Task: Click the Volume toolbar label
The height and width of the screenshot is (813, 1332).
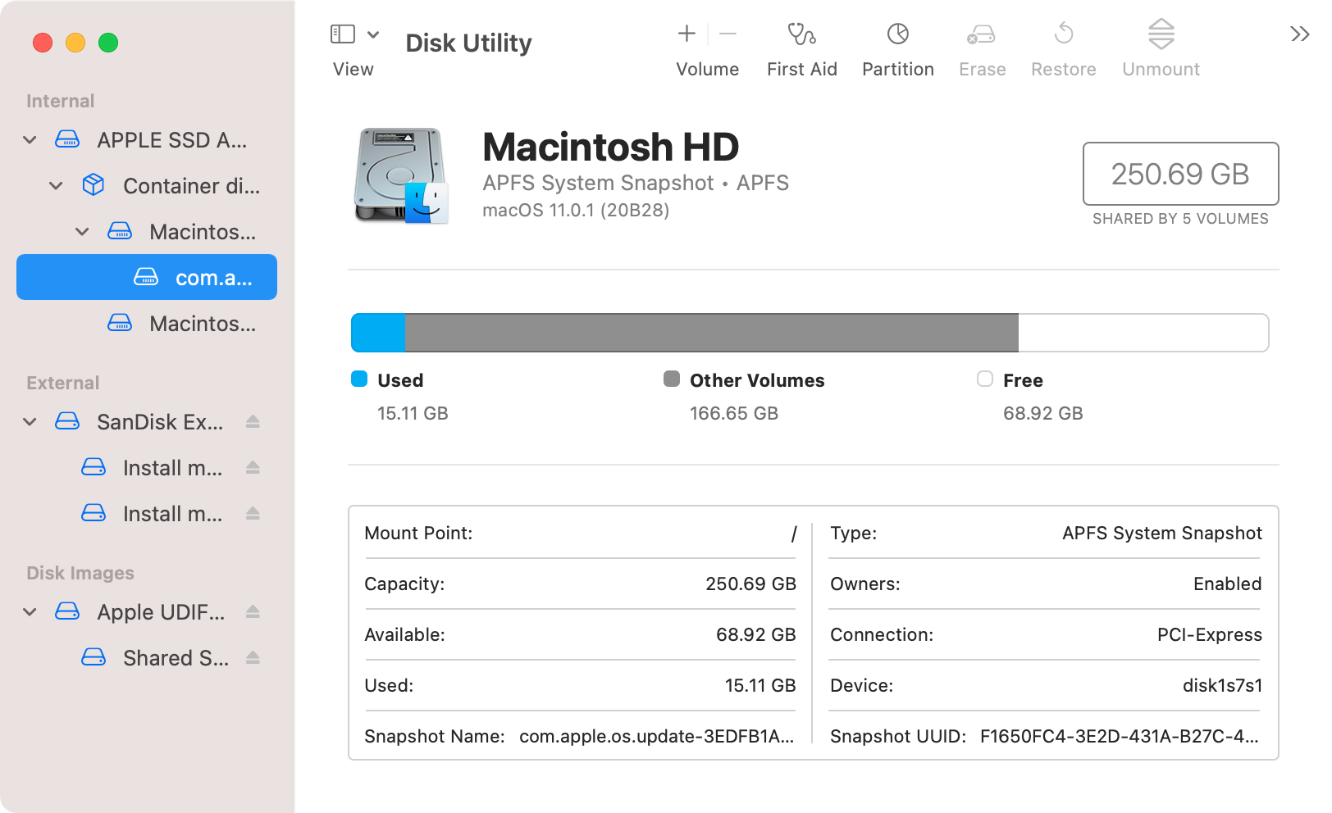Action: pyautogui.click(x=707, y=70)
